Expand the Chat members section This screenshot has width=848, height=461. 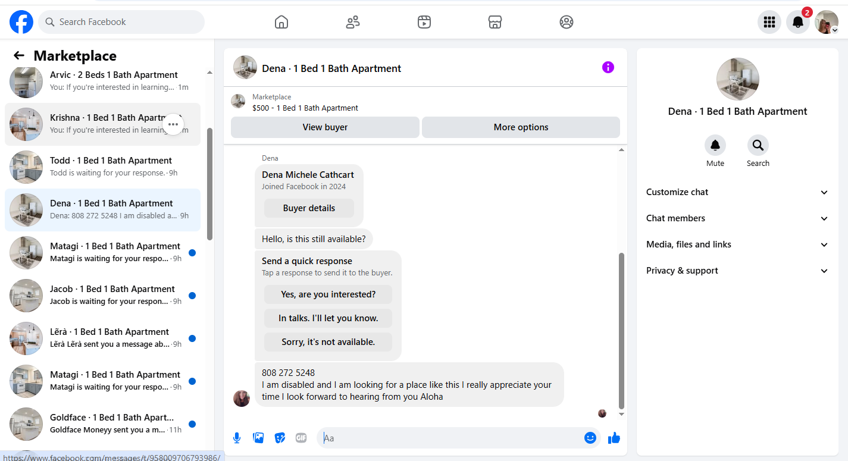tap(737, 218)
